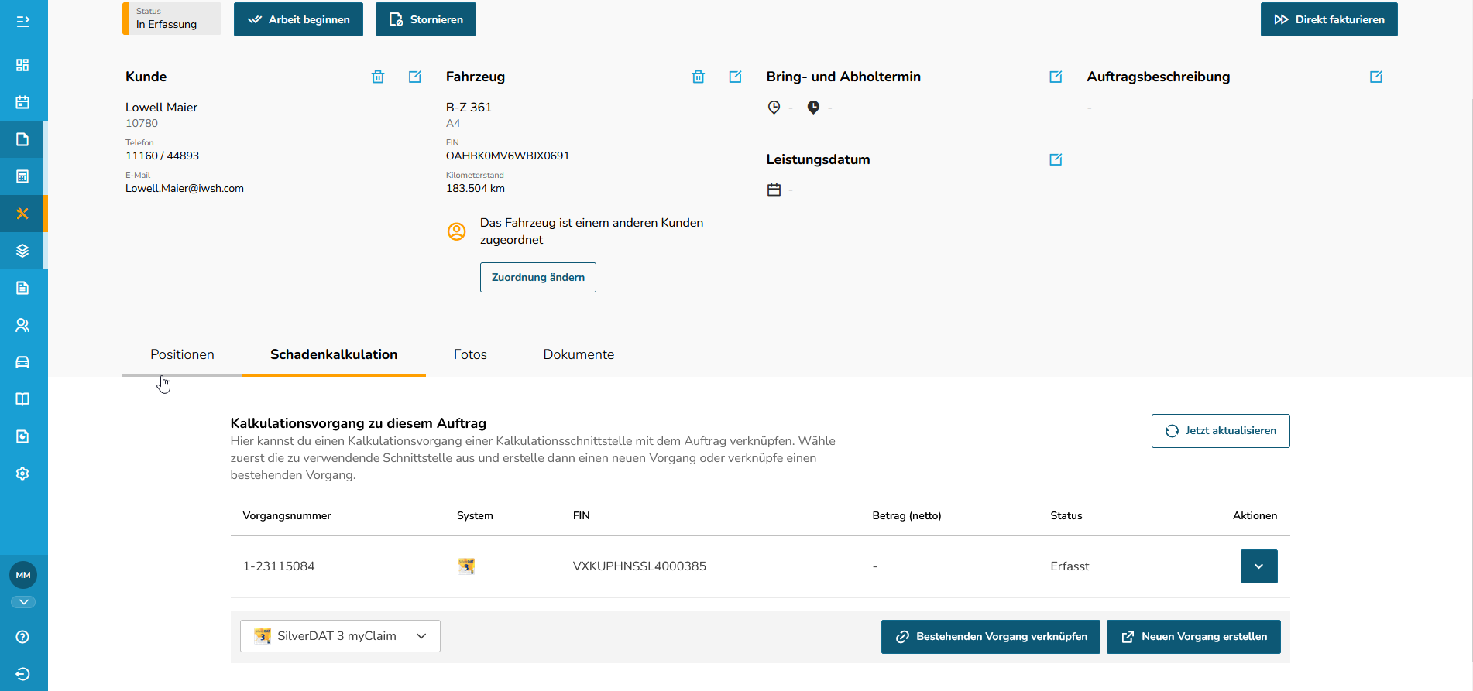Open the calendar icon in sidebar

click(x=22, y=102)
